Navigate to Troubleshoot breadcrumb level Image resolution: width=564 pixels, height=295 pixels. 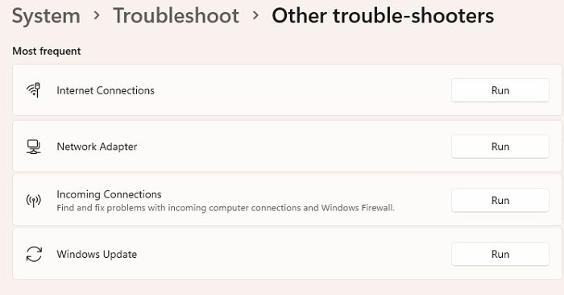click(x=176, y=16)
